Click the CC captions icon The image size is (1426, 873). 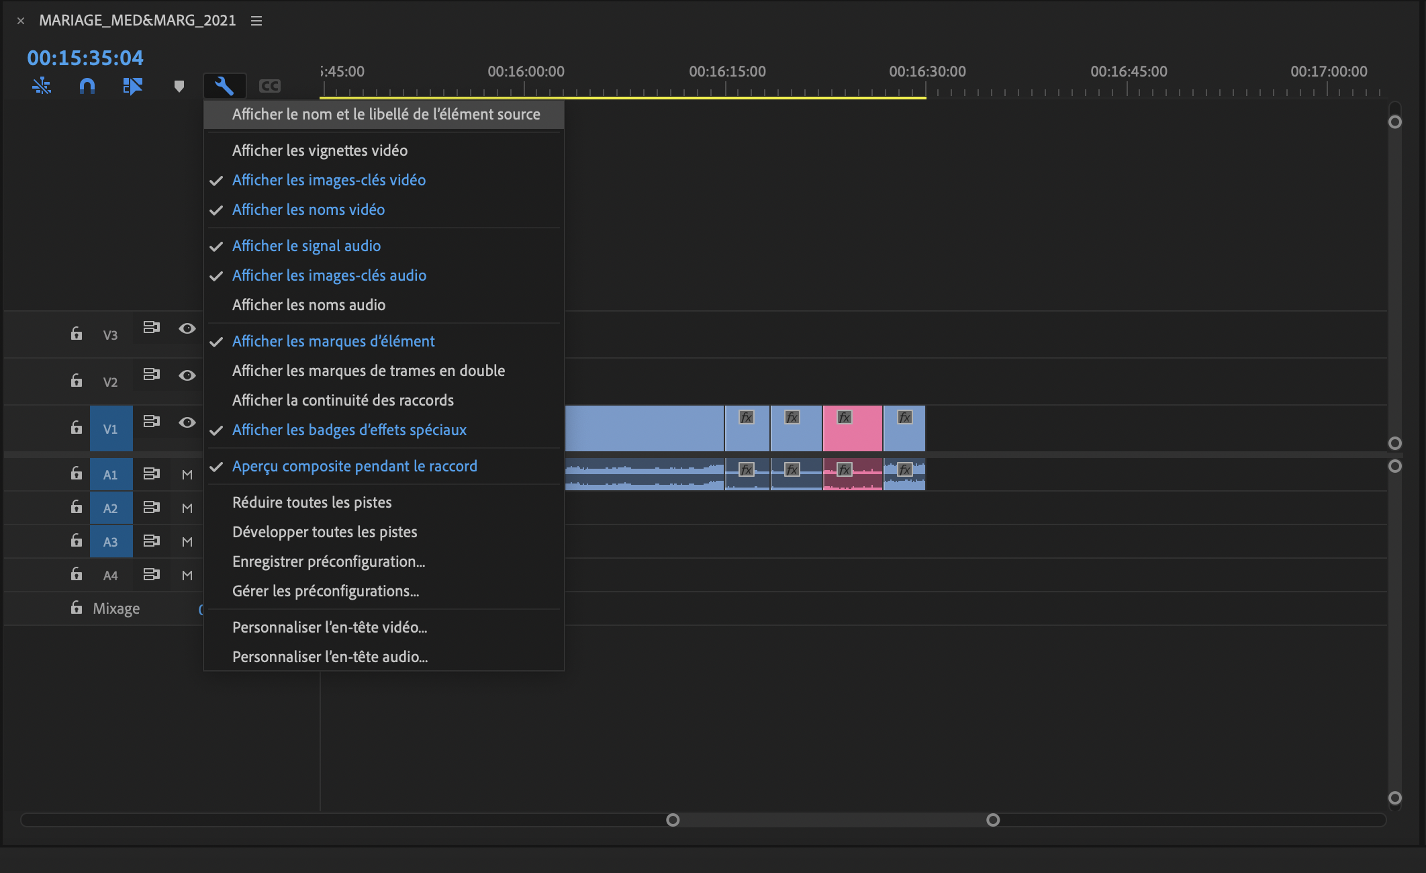269,86
